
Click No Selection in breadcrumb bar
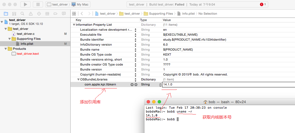[208, 14]
